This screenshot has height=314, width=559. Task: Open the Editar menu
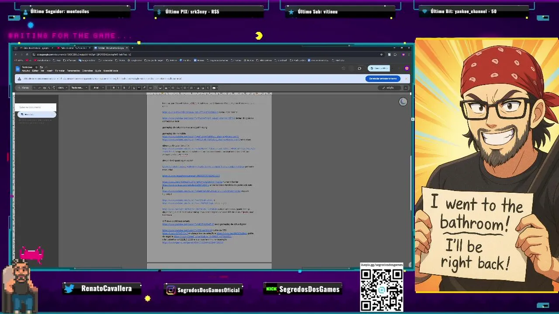(35, 71)
